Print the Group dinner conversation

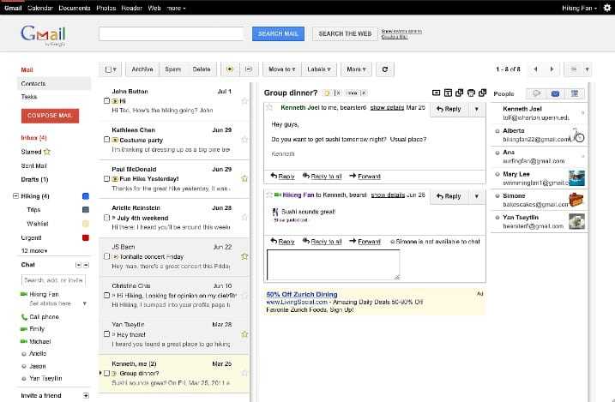pyautogui.click(x=471, y=93)
